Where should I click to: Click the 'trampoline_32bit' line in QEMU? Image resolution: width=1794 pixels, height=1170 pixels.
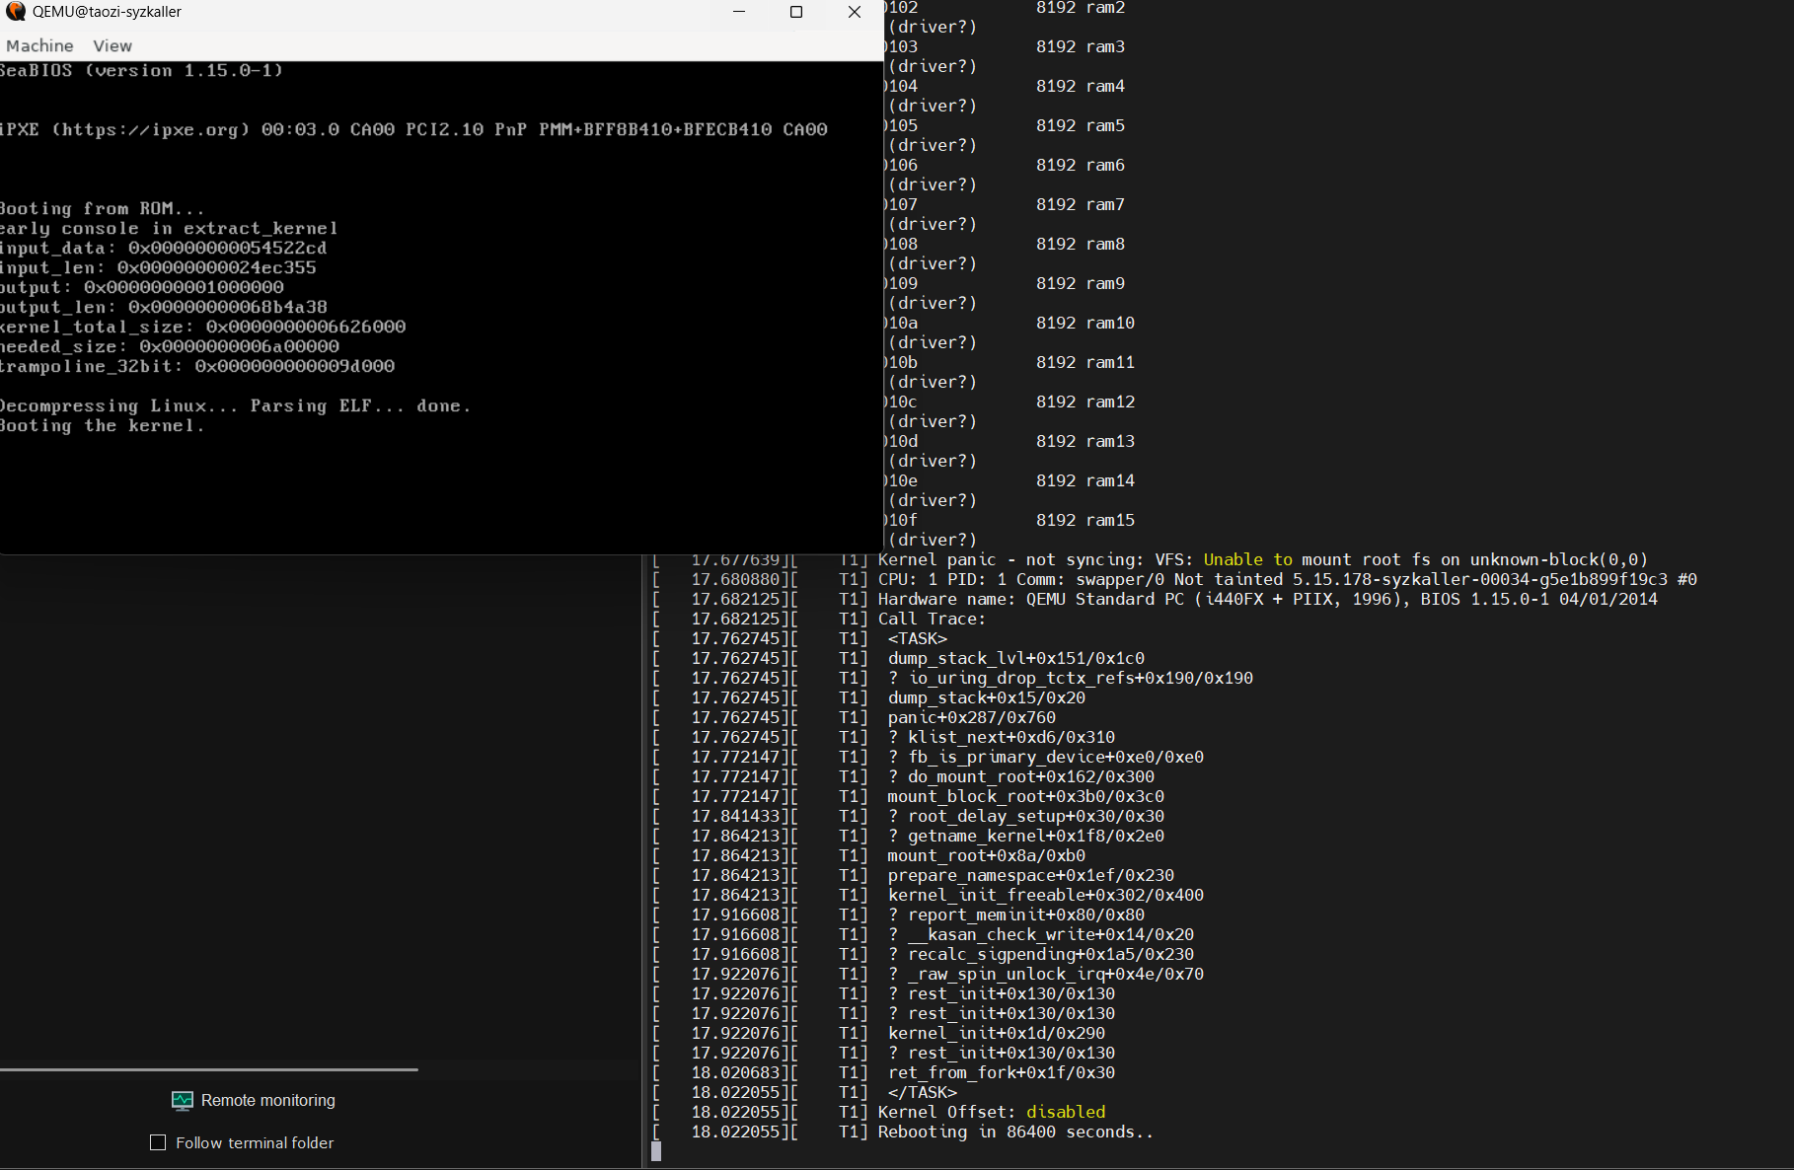pyautogui.click(x=197, y=366)
